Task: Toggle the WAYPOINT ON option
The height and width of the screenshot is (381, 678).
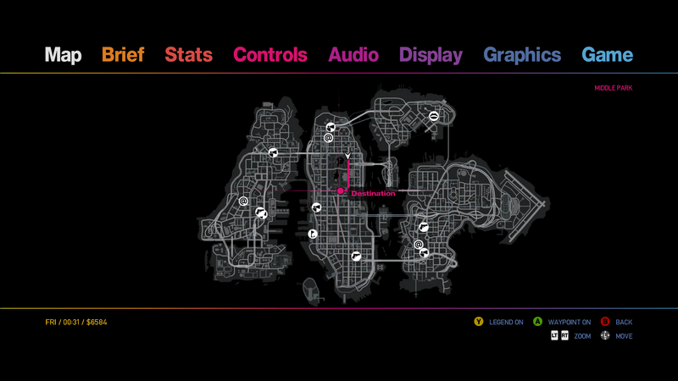Action: click(x=569, y=323)
